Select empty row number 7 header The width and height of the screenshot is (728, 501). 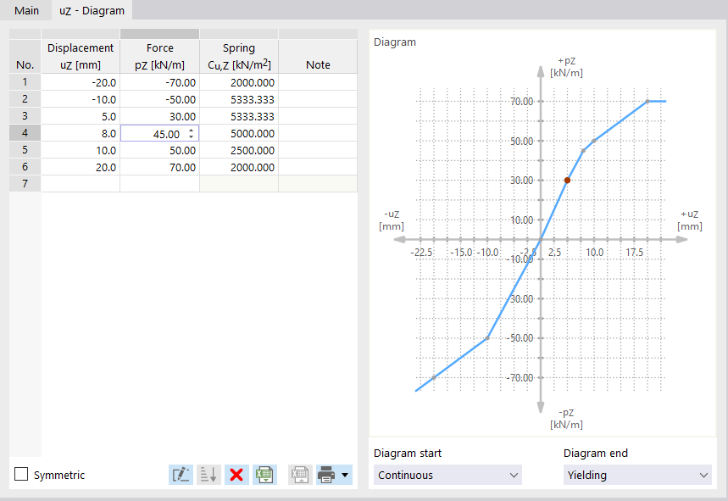click(25, 183)
